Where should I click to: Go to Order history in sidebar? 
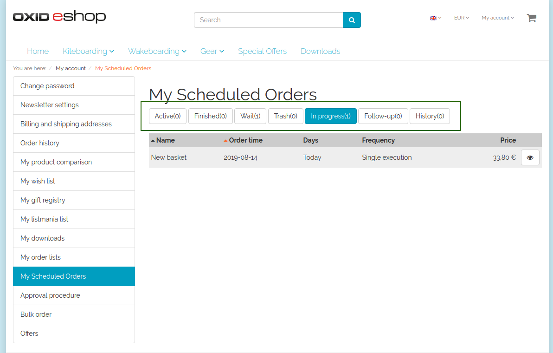[40, 143]
